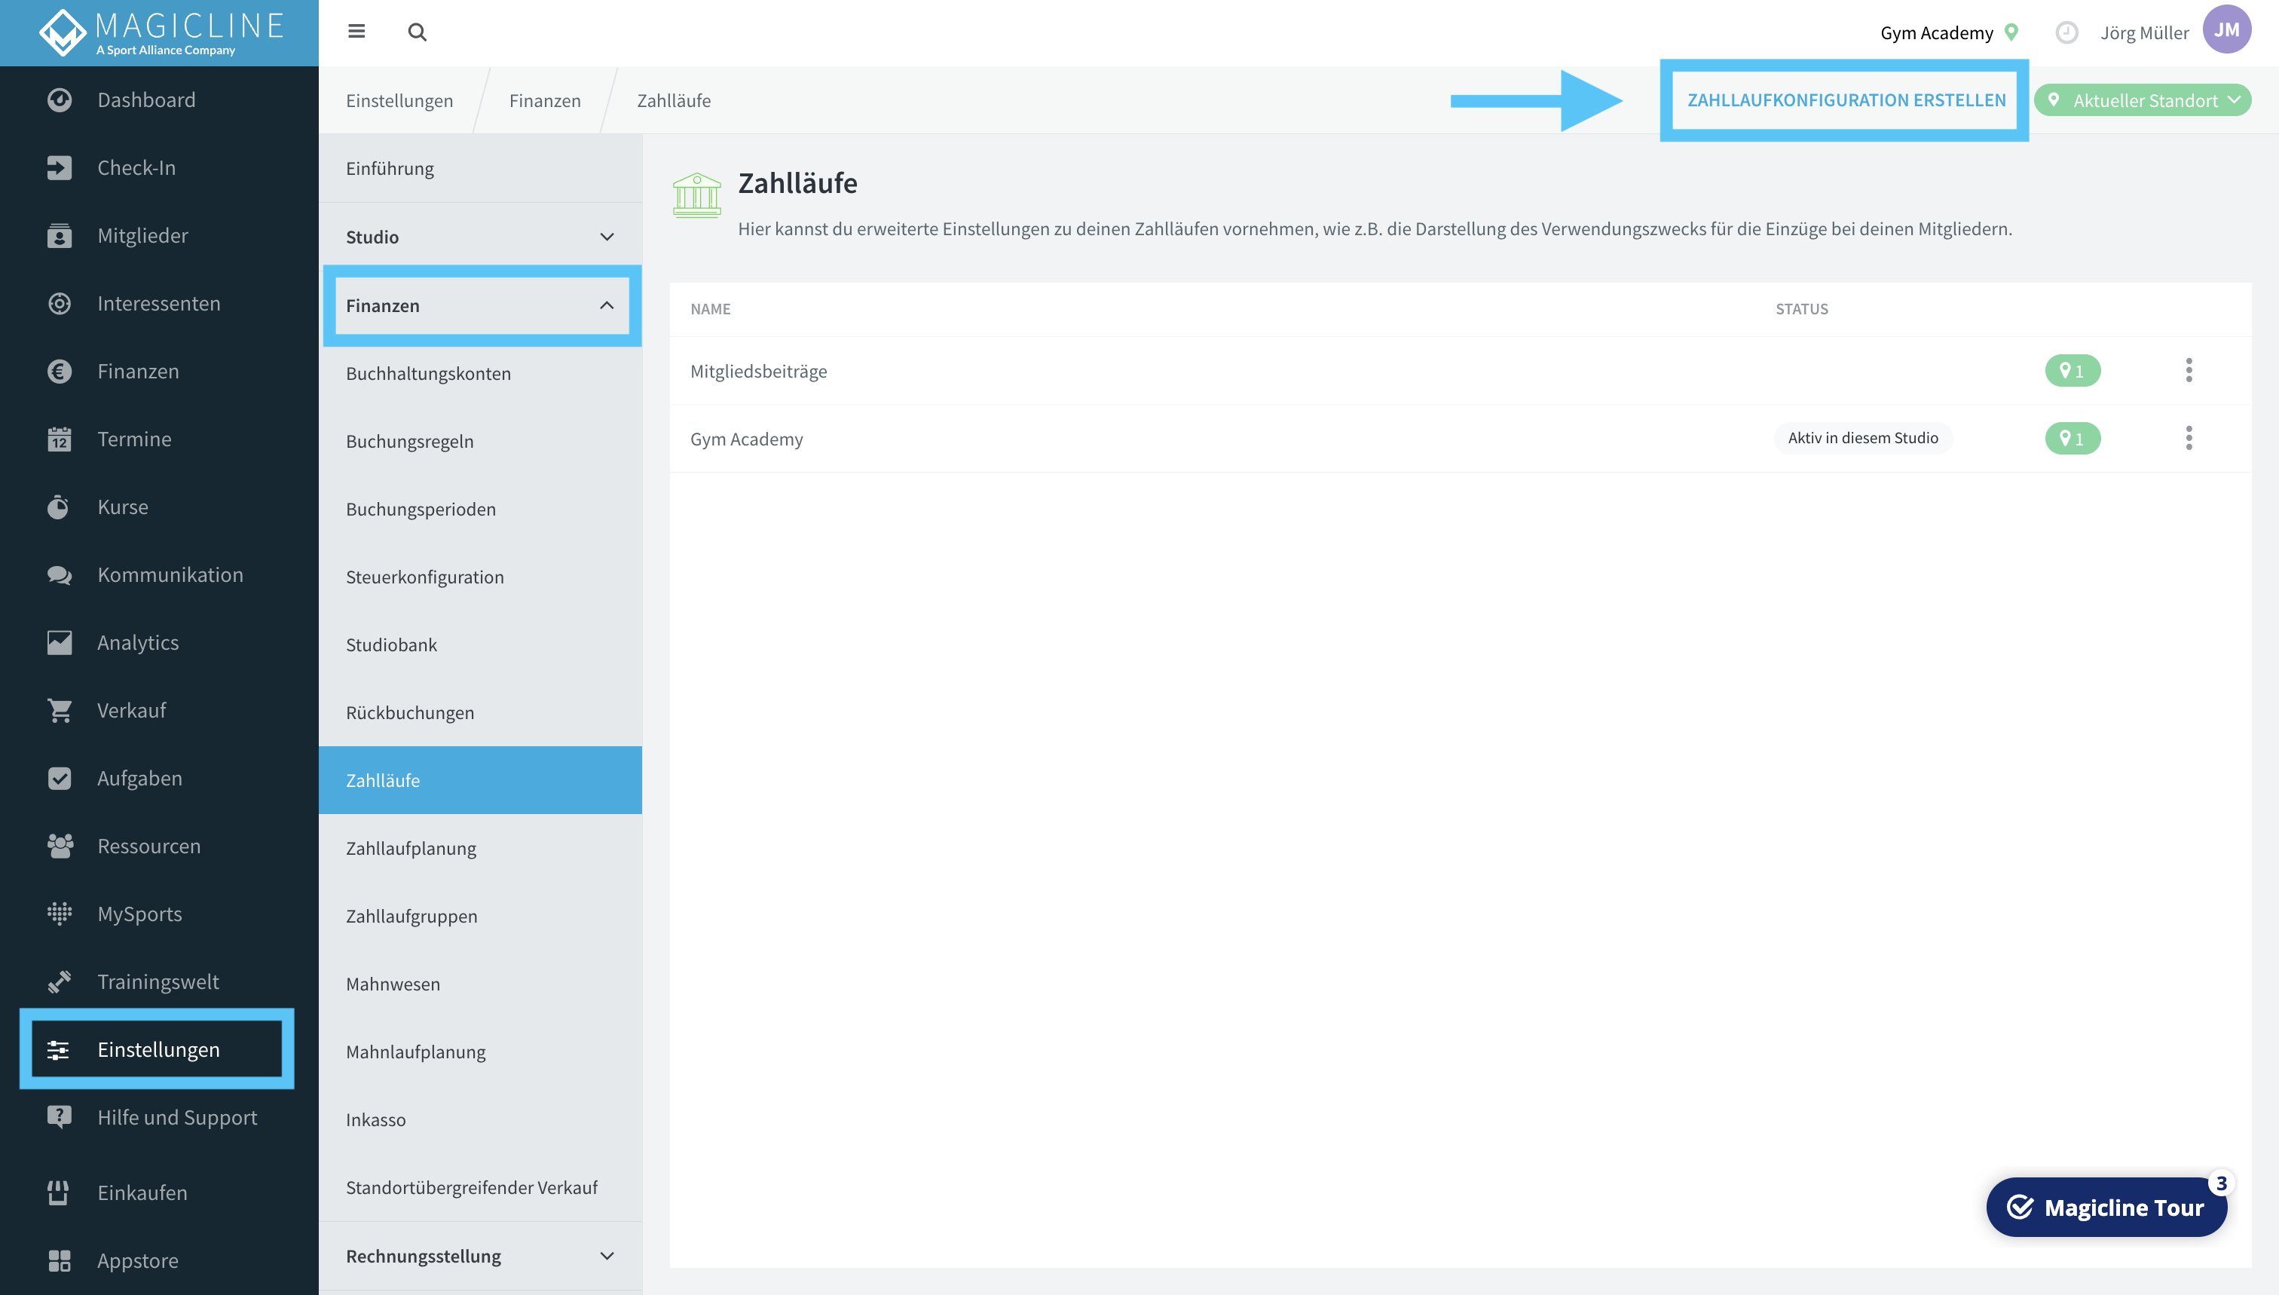Expand the Rechnungsstellung section
Viewport: 2279px width, 1295px height.
pyautogui.click(x=480, y=1256)
